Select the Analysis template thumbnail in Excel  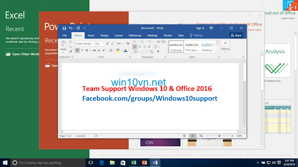pyautogui.click(x=278, y=60)
